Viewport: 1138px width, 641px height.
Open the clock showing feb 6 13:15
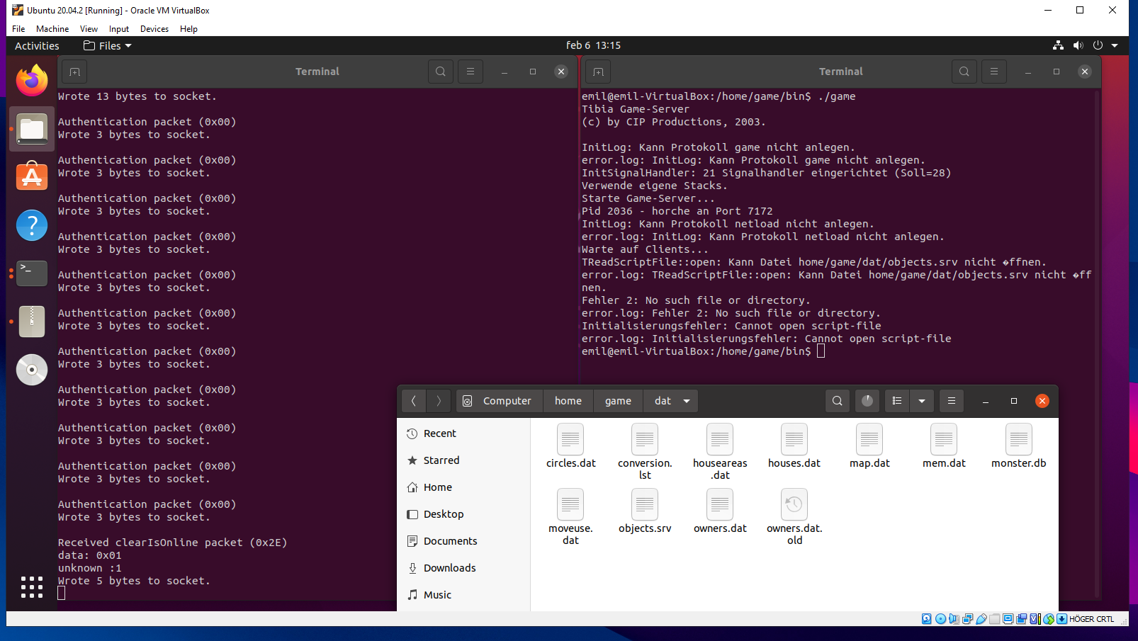[x=593, y=45]
